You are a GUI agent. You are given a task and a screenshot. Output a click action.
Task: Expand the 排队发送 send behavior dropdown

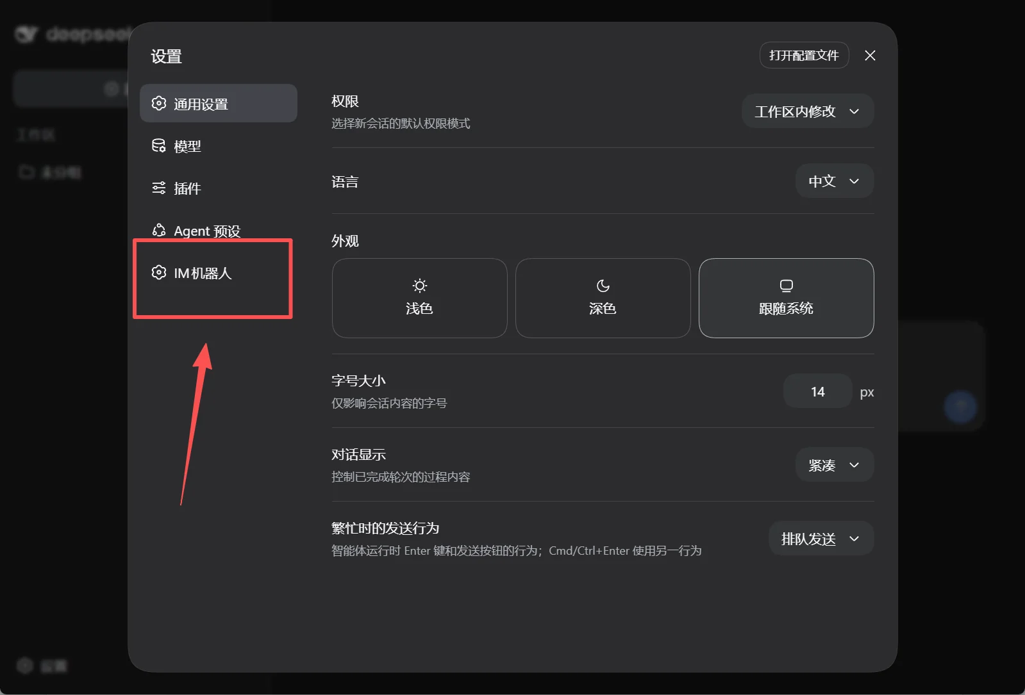(821, 538)
